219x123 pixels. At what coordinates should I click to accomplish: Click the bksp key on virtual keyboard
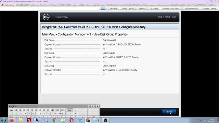[x=61, y=114]
